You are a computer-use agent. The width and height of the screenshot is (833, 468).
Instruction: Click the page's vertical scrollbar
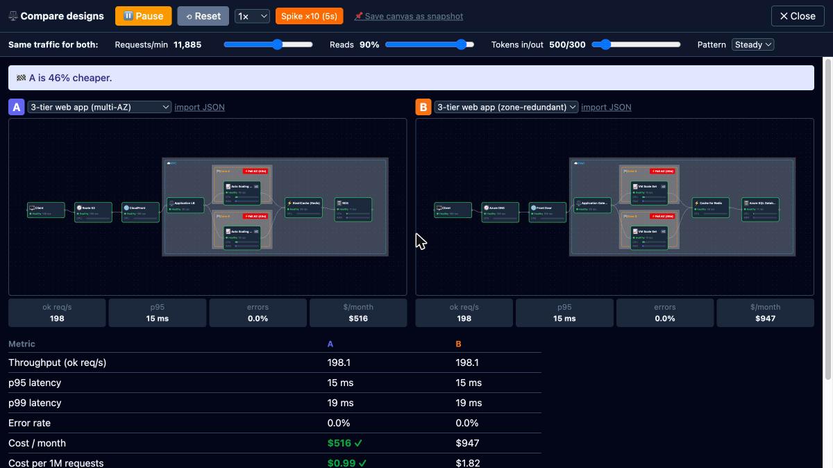tap(827, 219)
